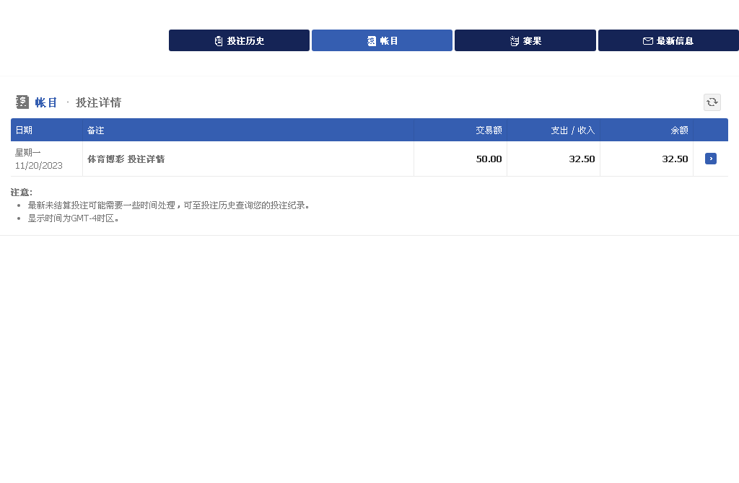Click the clipboard icon on the 投注历史 tab
The height and width of the screenshot is (483, 739).
(219, 41)
